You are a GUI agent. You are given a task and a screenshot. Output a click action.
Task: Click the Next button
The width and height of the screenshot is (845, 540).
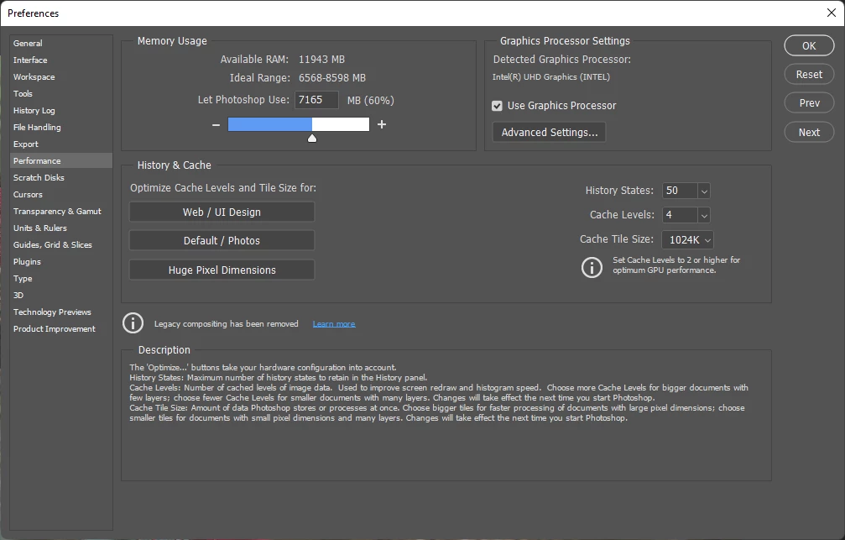pos(809,132)
